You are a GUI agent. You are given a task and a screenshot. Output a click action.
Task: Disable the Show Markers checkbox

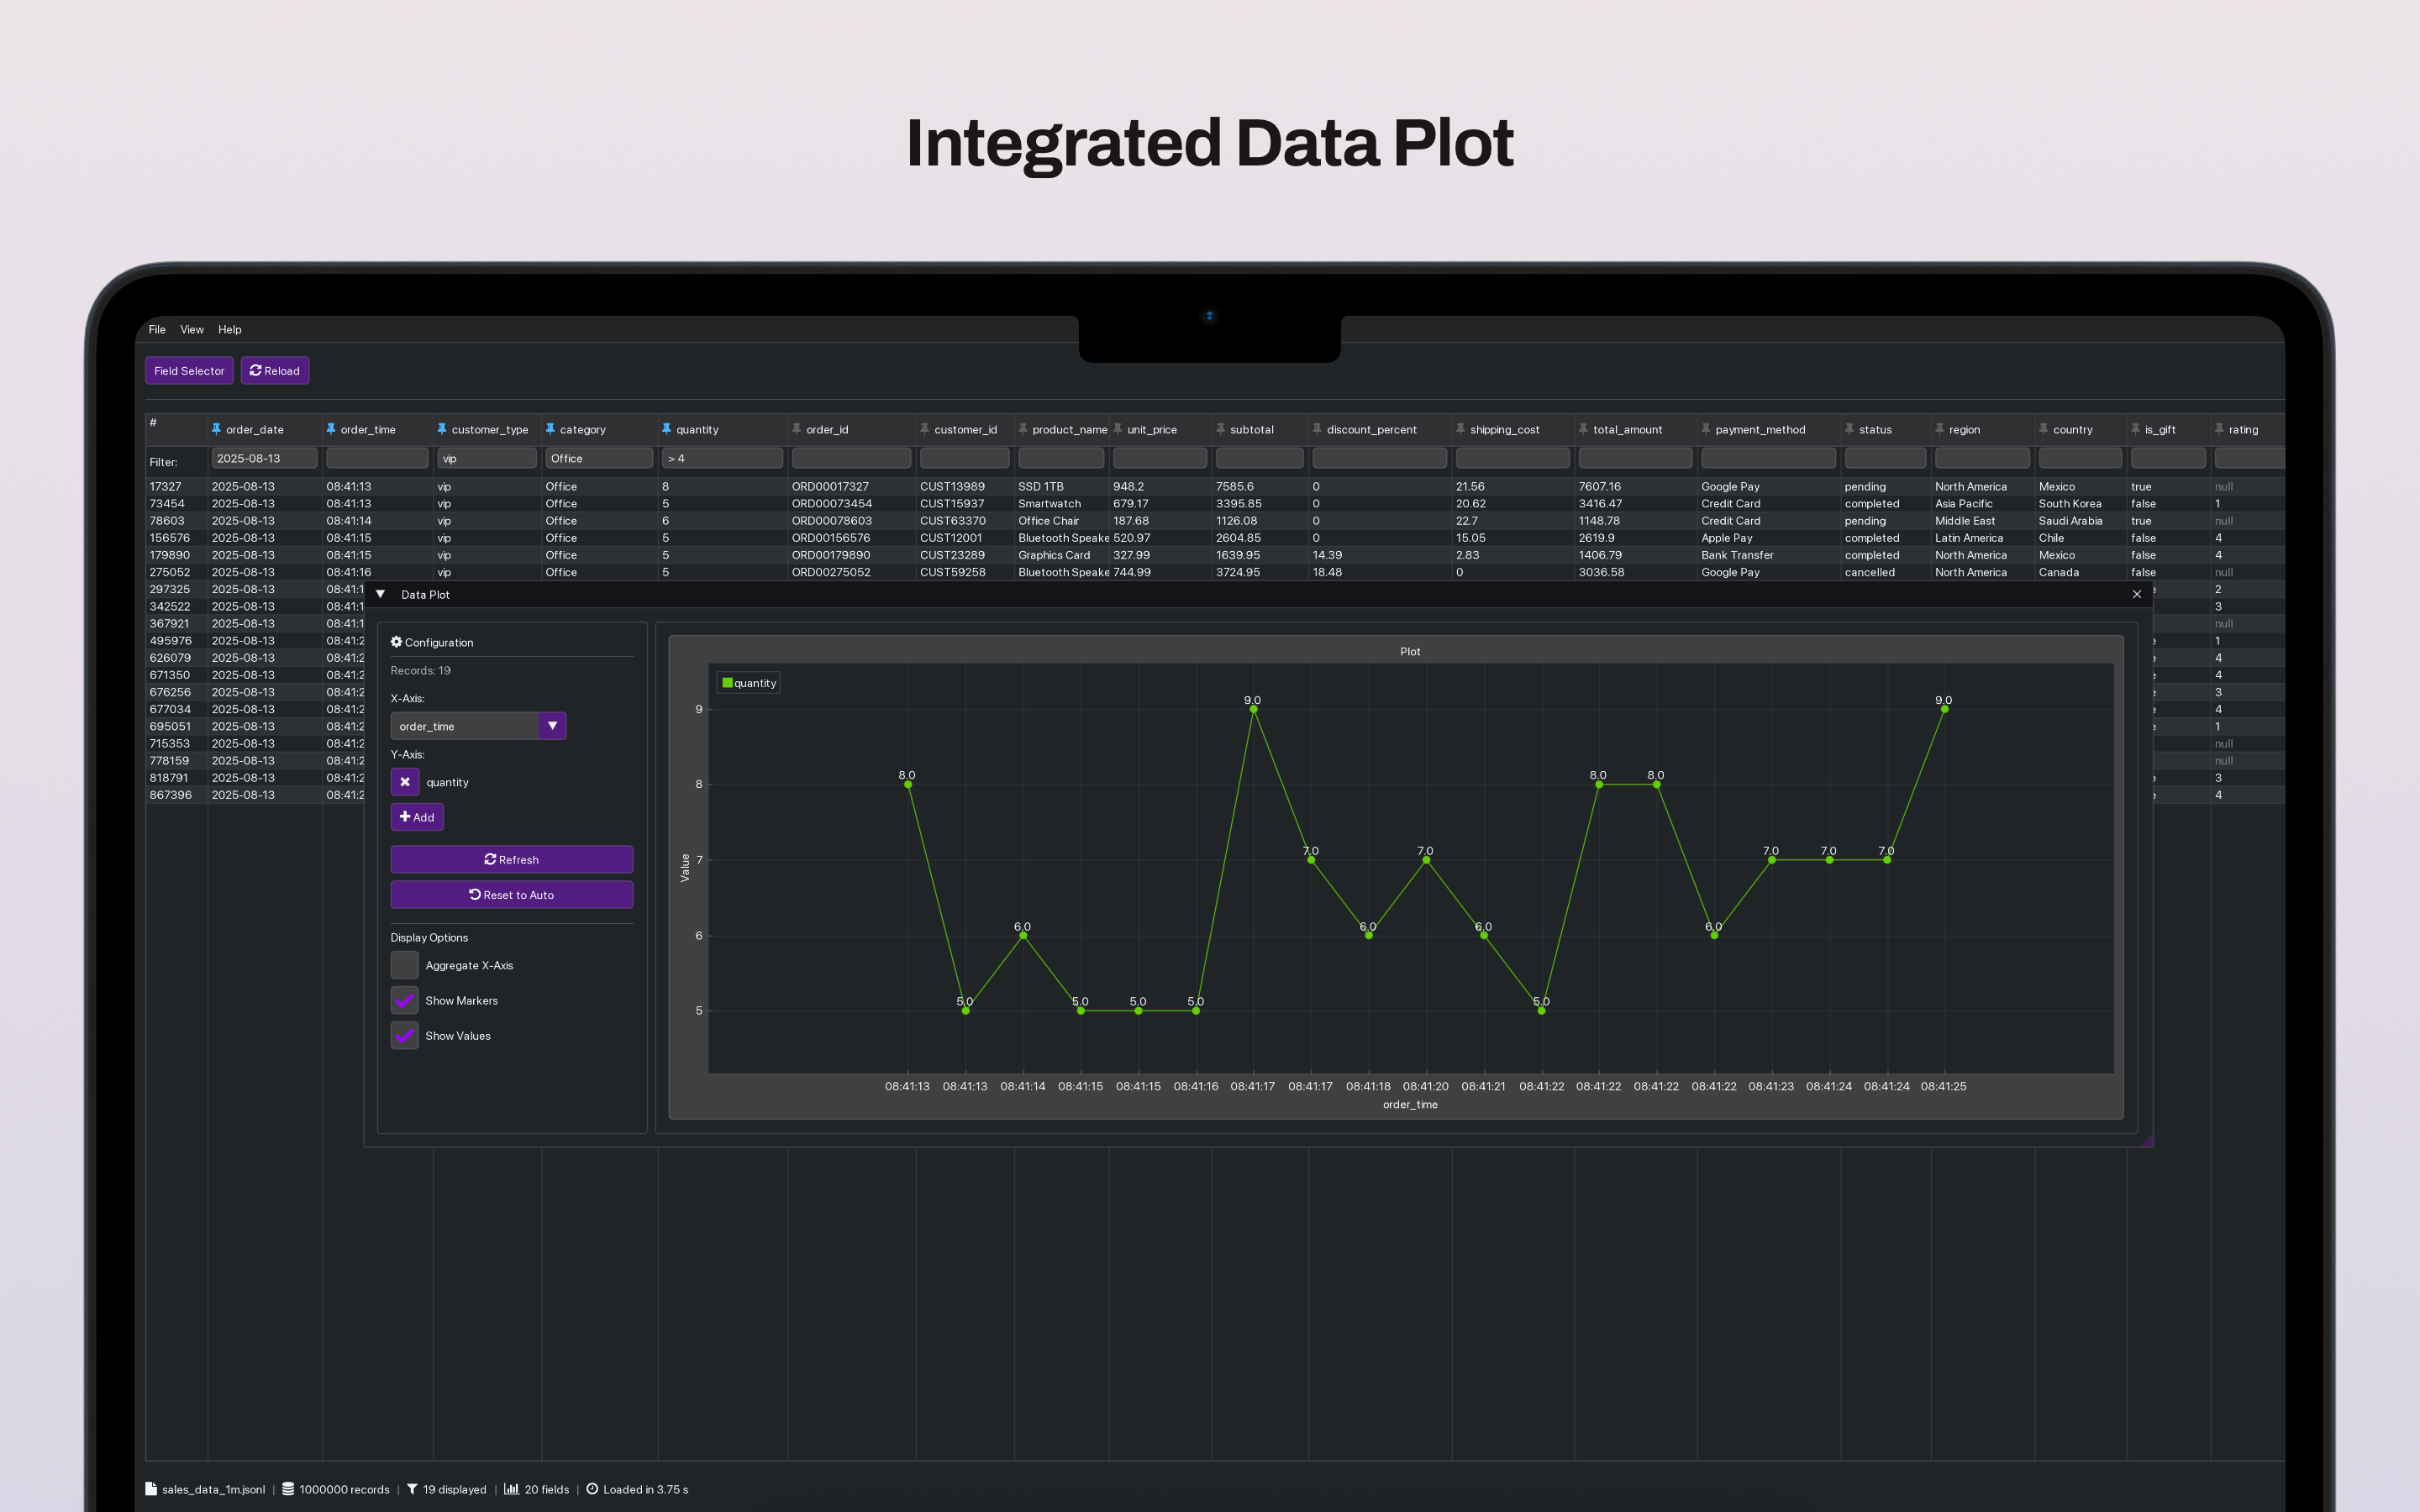point(404,1000)
